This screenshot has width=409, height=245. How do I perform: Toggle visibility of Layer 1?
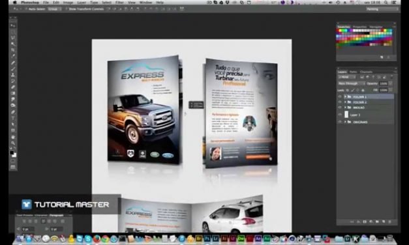[340, 115]
